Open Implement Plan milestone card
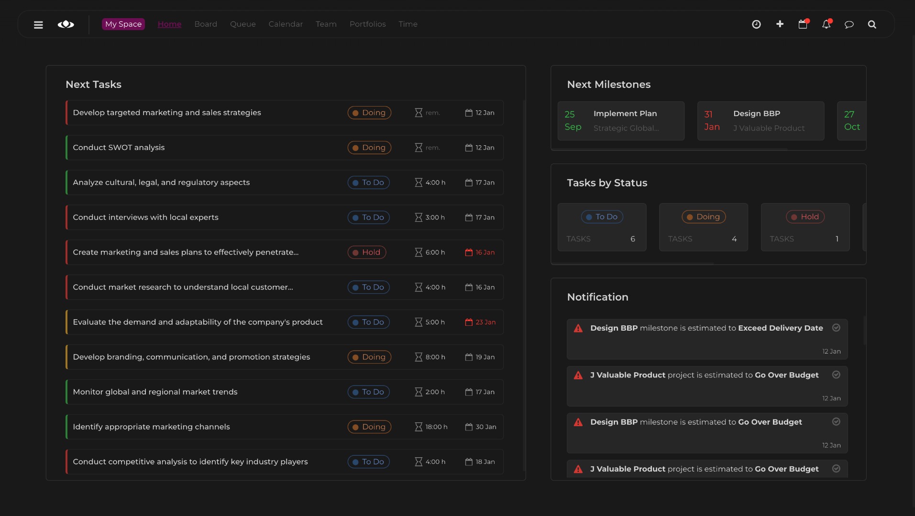 [x=621, y=121]
